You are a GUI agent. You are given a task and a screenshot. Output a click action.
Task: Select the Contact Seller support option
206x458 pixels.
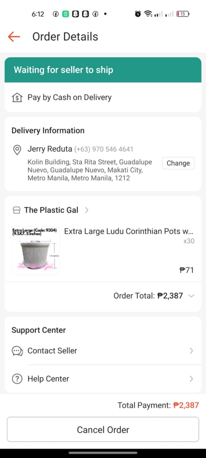(x=52, y=351)
